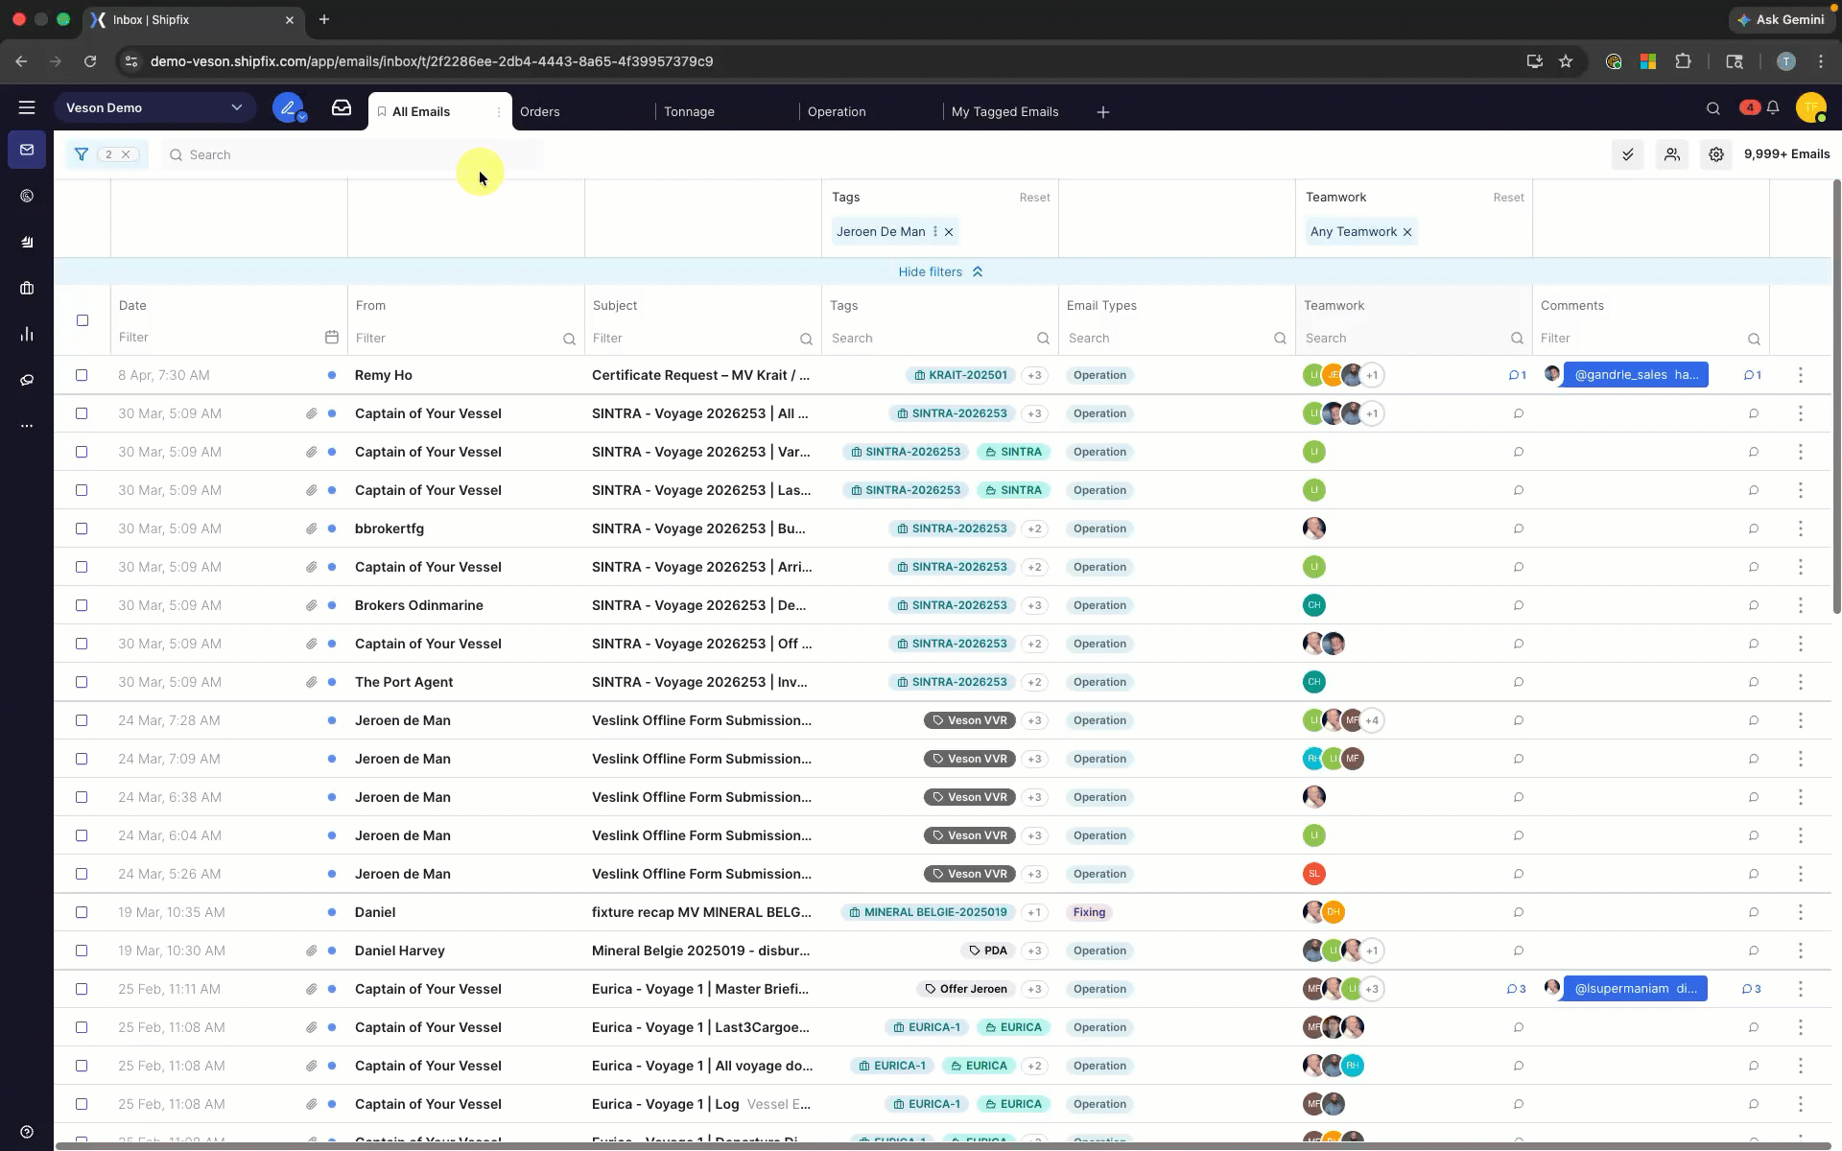Switch to the Orders tab
The width and height of the screenshot is (1842, 1151).
point(540,112)
